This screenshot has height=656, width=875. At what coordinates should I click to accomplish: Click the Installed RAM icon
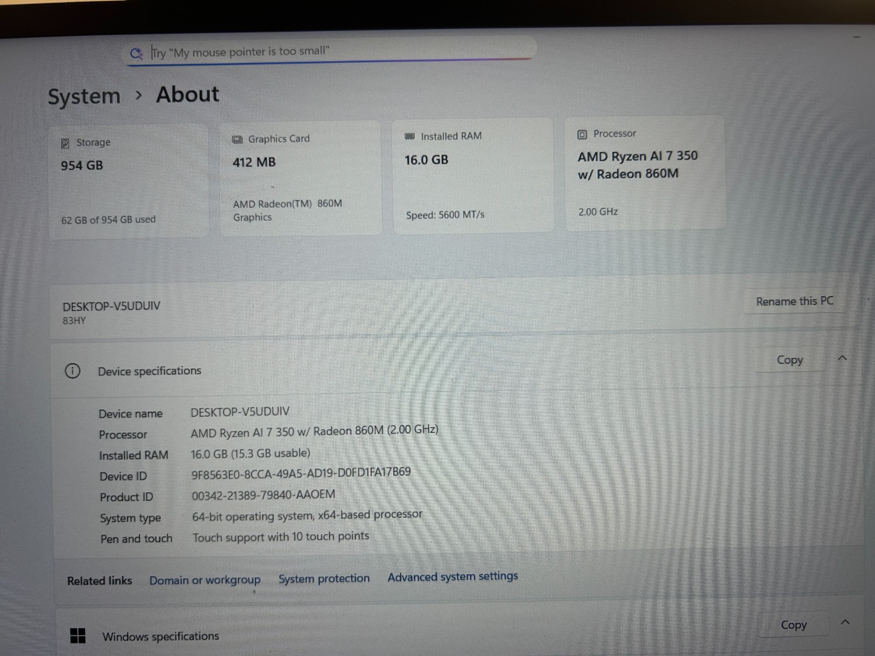click(410, 136)
